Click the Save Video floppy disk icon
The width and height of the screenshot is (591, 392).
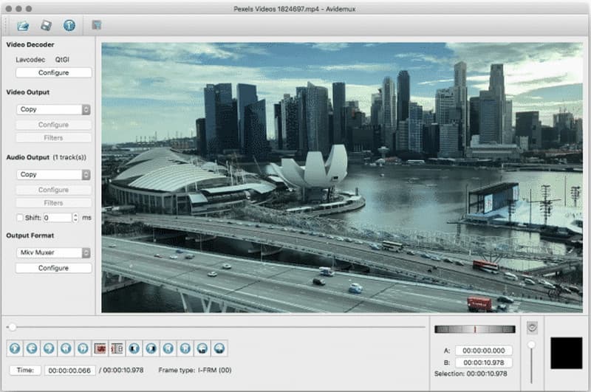click(46, 26)
